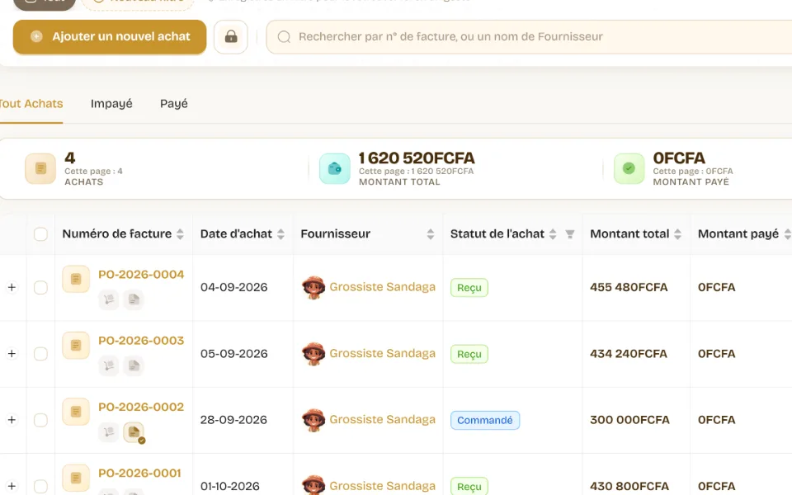Open the Statut de l'achat filter icon
This screenshot has width=792, height=495.
pyautogui.click(x=570, y=234)
